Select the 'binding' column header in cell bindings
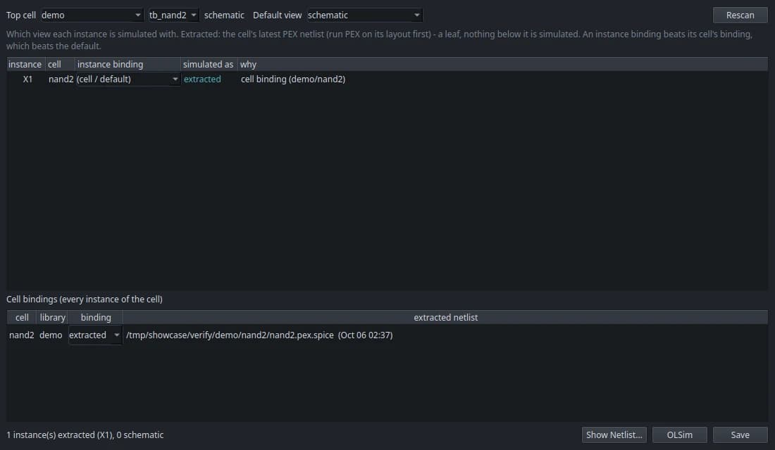775x450 pixels. (x=96, y=317)
